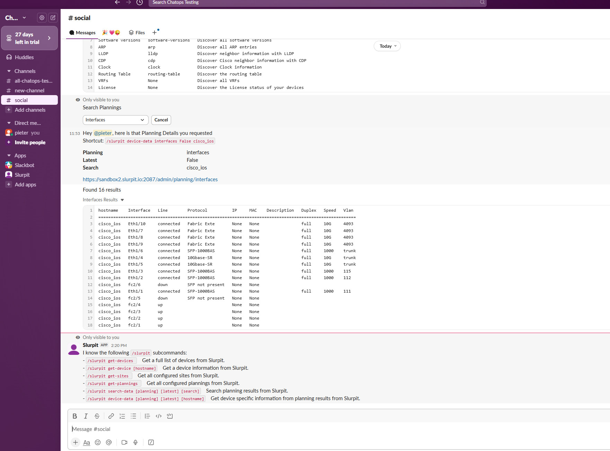This screenshot has width=610, height=451.
Task: Open the 27 days left in trial banner
Action: (x=29, y=38)
